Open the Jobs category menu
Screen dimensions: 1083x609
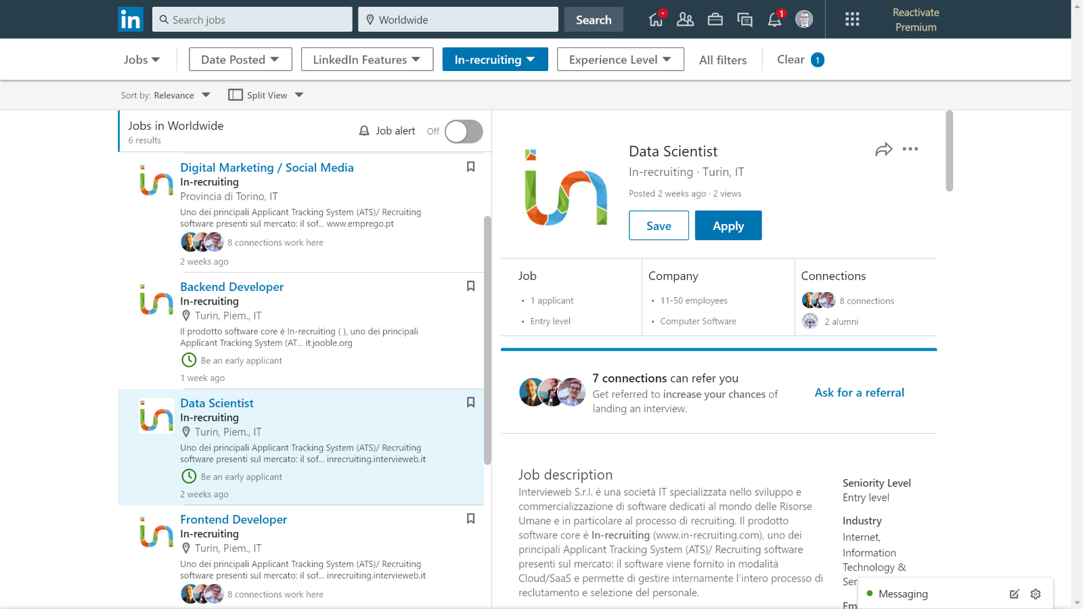tap(141, 60)
